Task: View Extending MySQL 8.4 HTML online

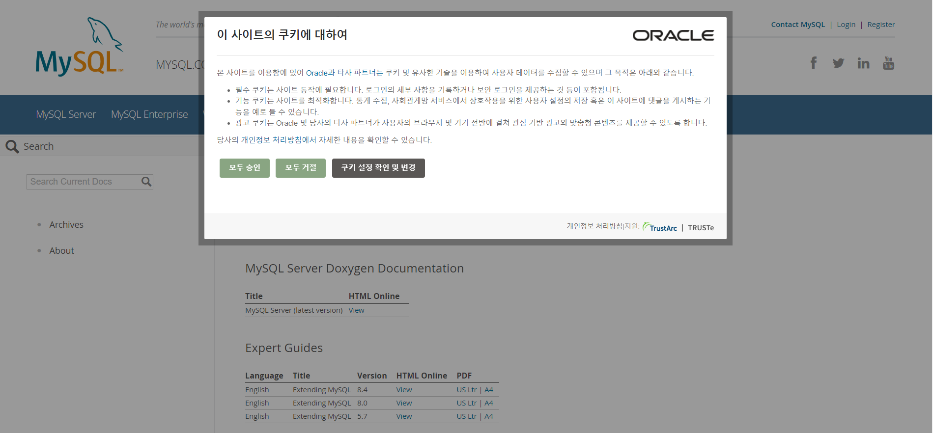Action: tap(404, 390)
